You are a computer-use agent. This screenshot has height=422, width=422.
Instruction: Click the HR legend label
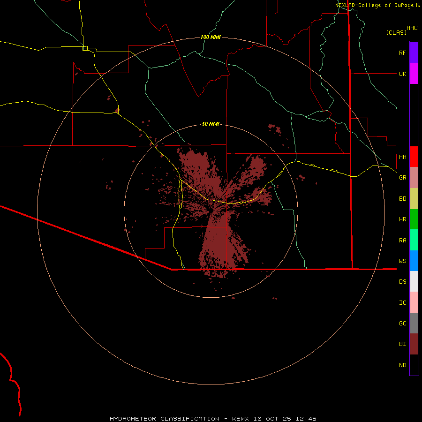pyautogui.click(x=402, y=219)
